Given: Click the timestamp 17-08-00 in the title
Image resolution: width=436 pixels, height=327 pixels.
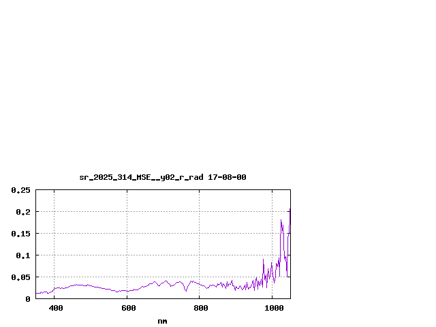Looking at the screenshot, I should tap(227, 177).
